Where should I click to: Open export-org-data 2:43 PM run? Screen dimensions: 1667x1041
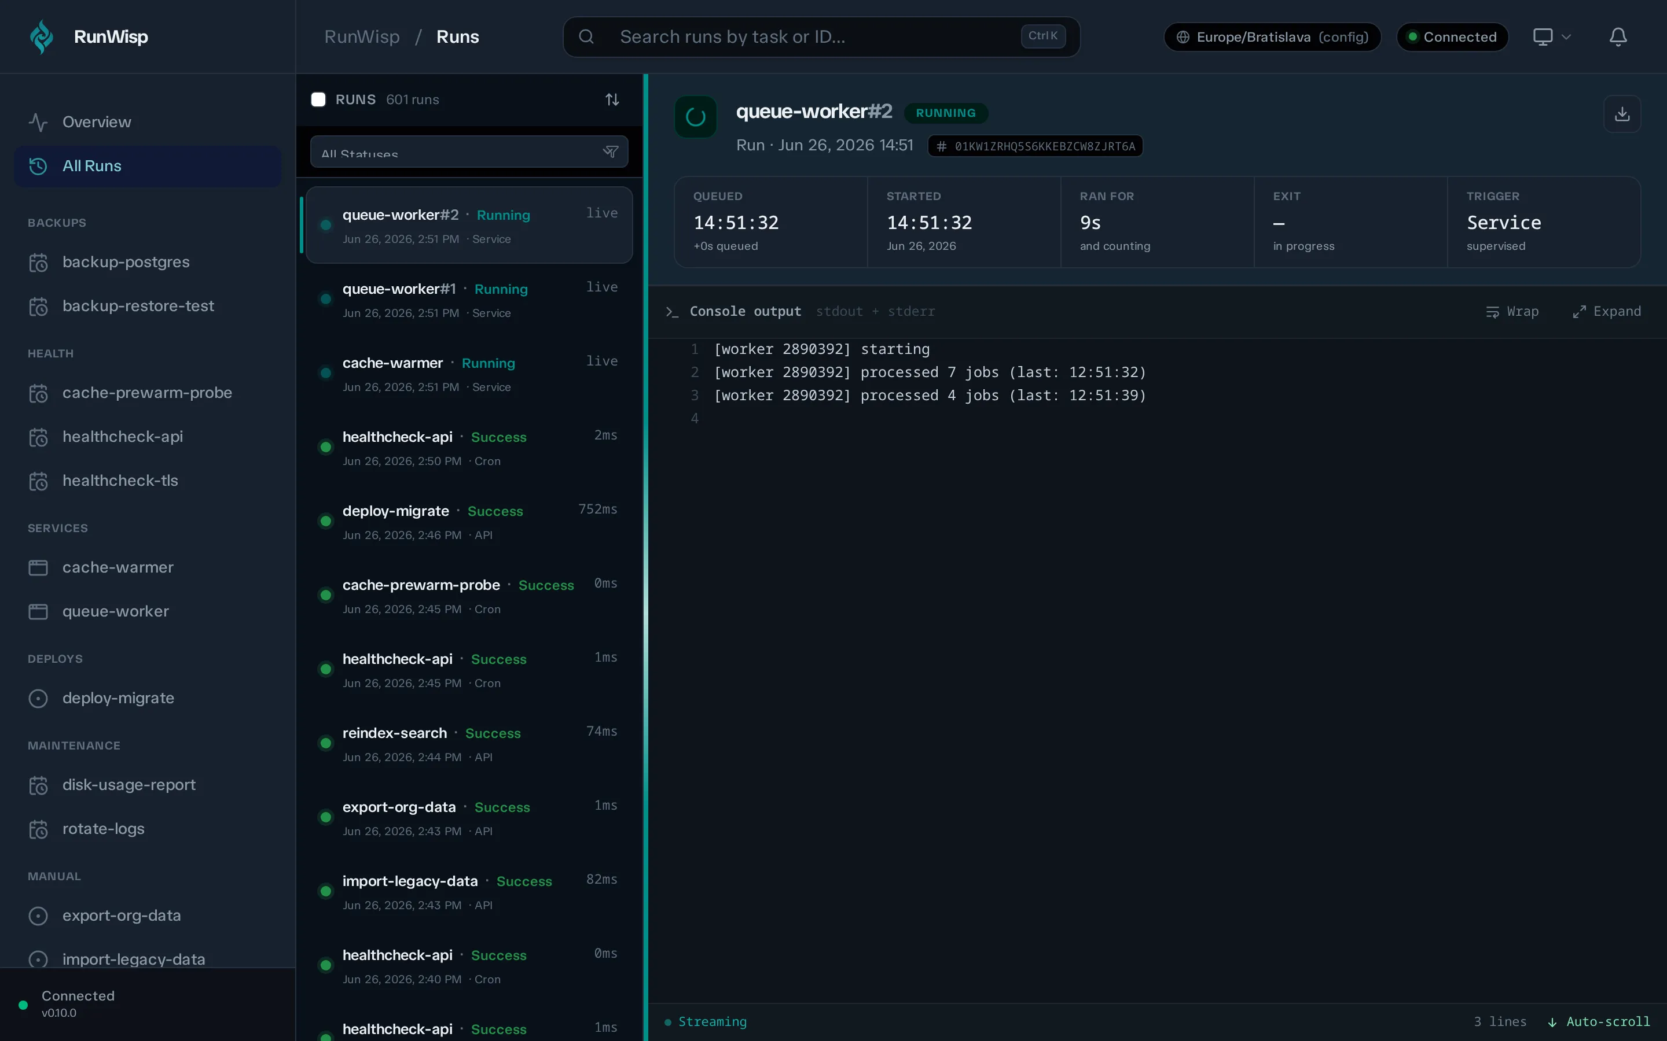[x=469, y=818]
